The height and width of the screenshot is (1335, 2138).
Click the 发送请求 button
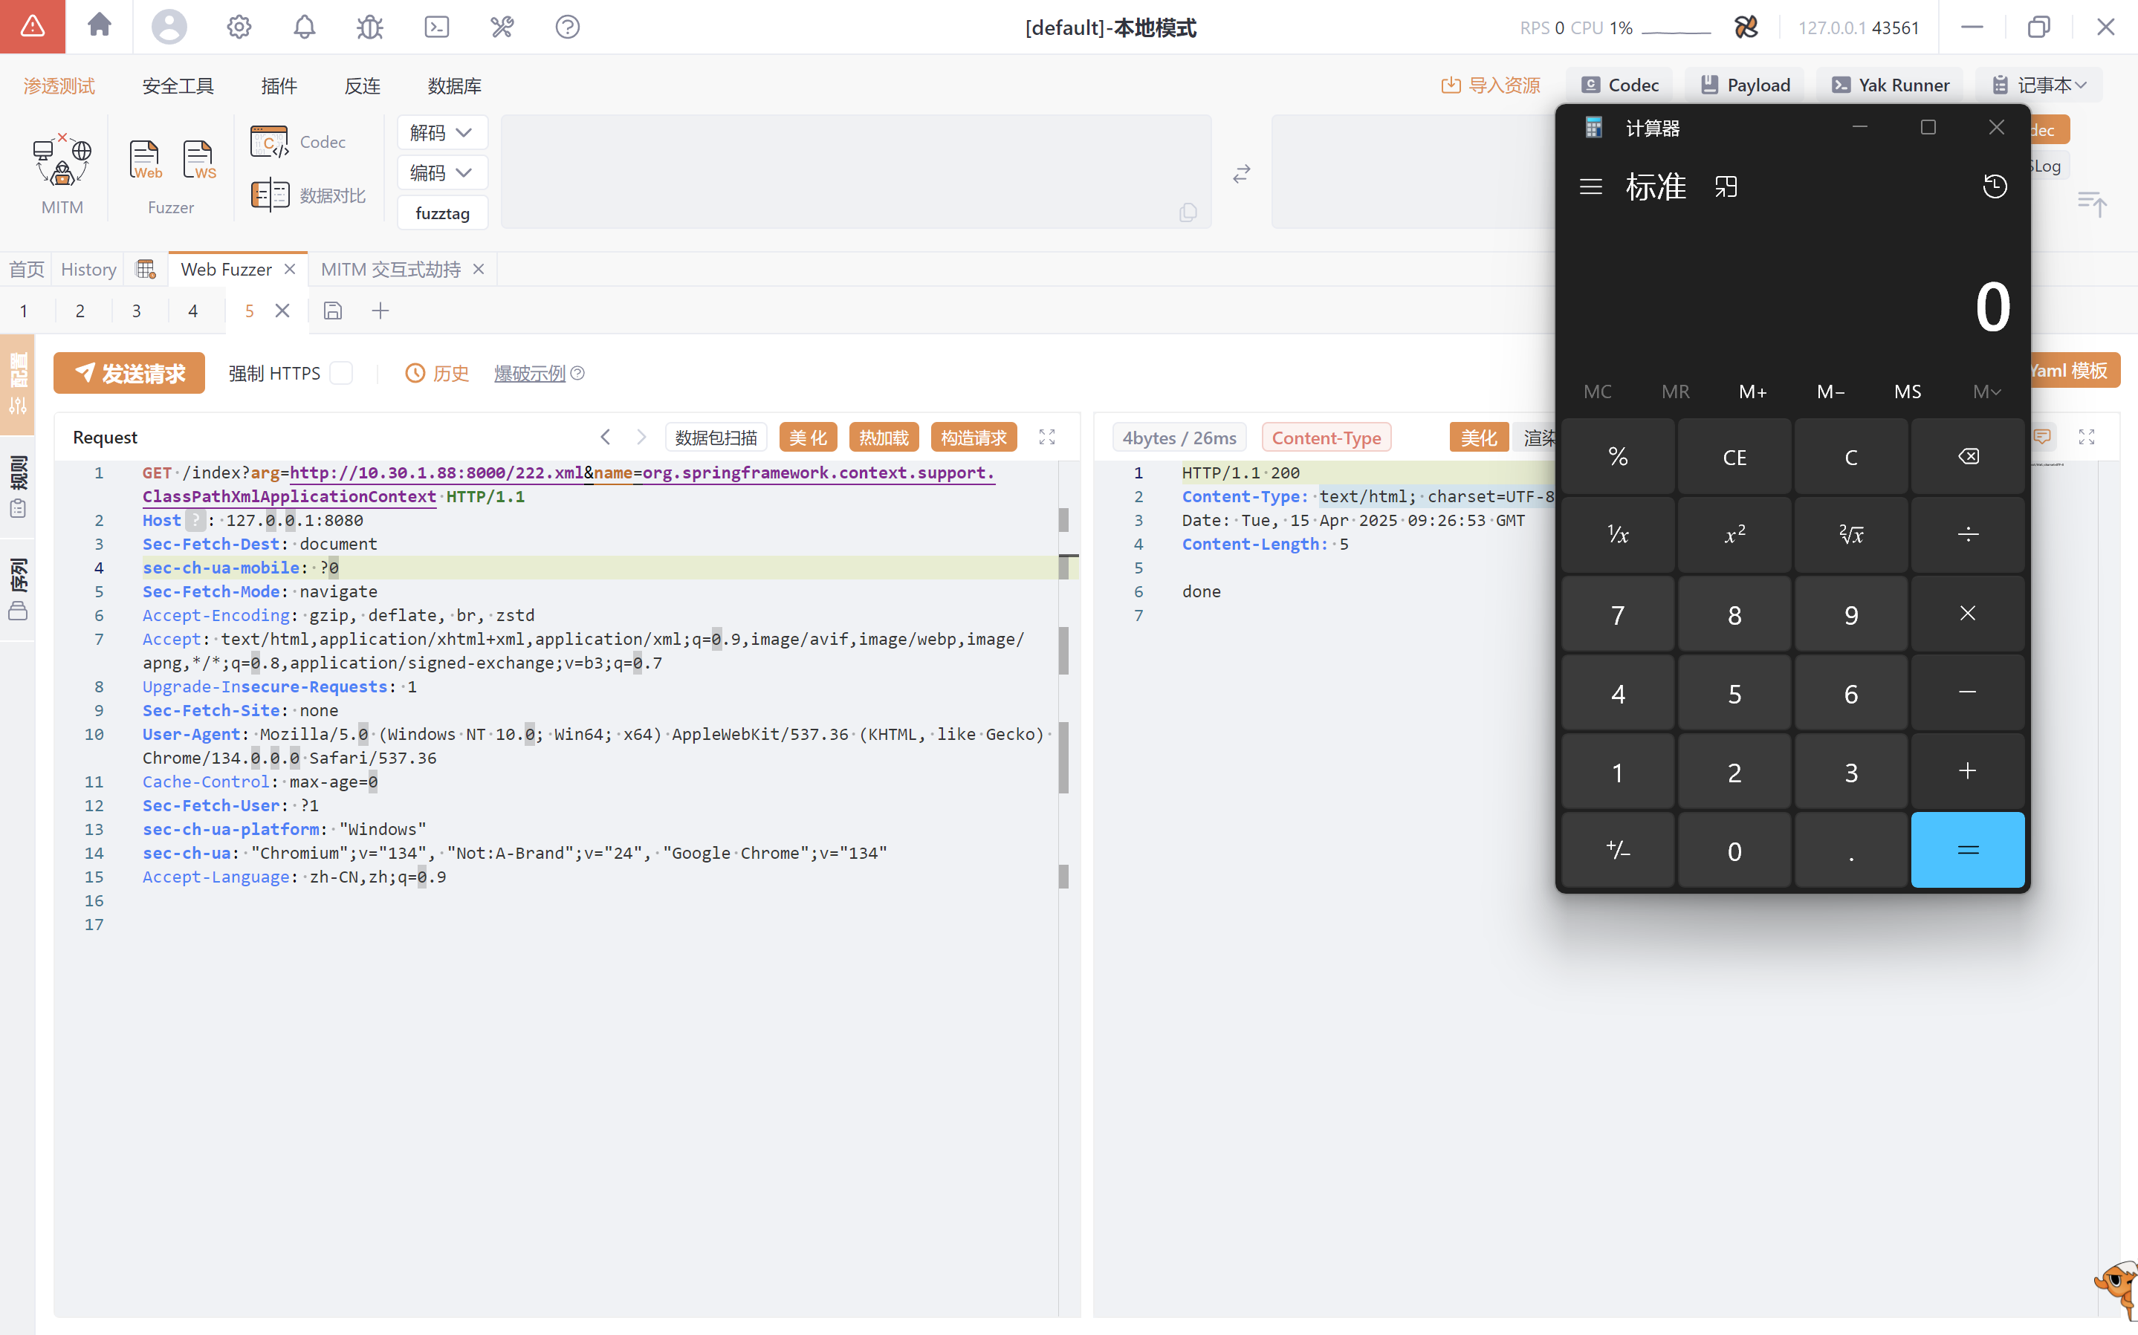click(x=129, y=374)
